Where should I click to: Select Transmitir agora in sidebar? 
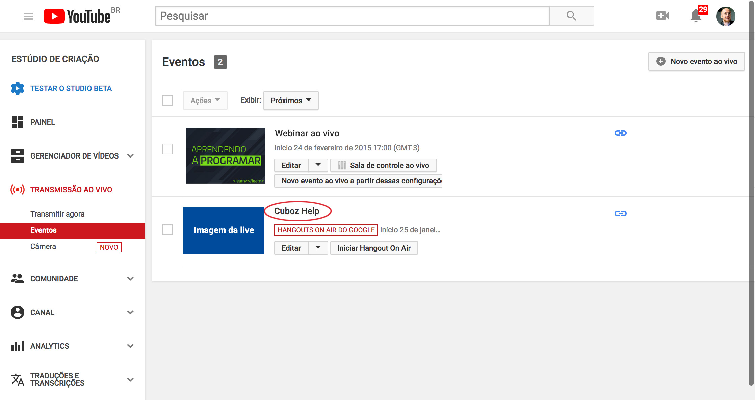tap(57, 214)
